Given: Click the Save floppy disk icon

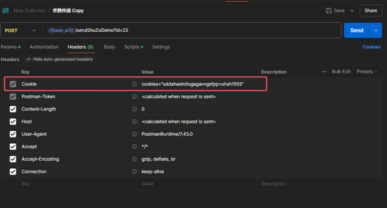Looking at the screenshot, I should pyautogui.click(x=329, y=11).
